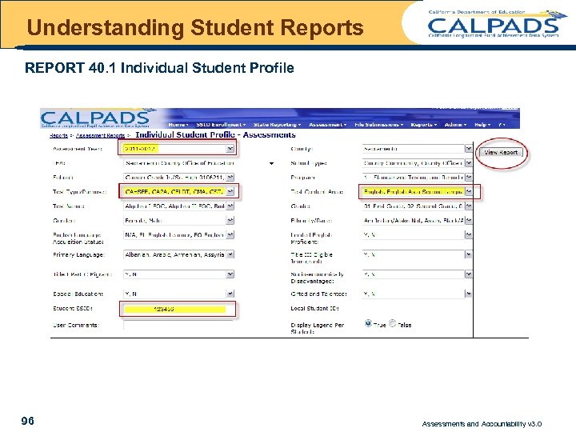Expand the Assessment Year dropdown

230,149
